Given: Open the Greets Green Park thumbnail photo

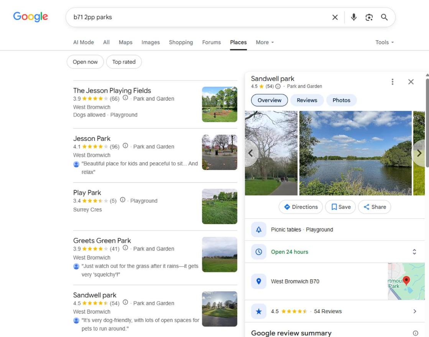Looking at the screenshot, I should [x=219, y=254].
